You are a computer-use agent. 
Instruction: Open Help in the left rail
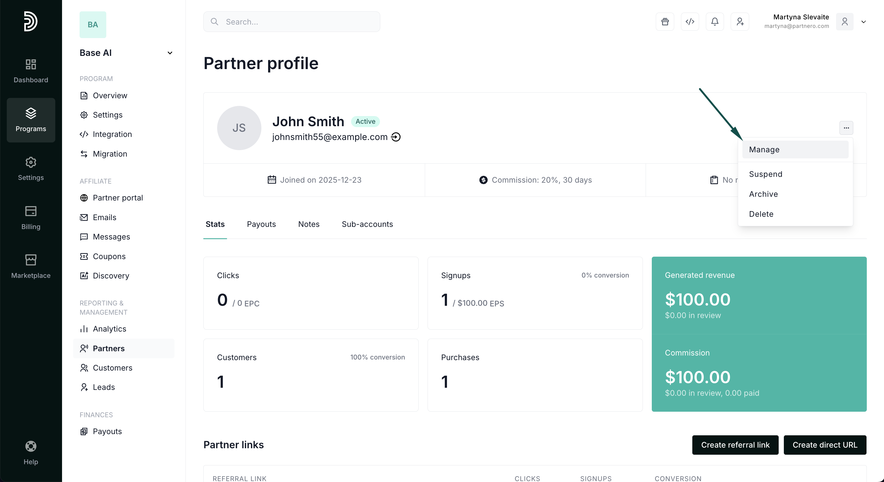pyautogui.click(x=30, y=453)
